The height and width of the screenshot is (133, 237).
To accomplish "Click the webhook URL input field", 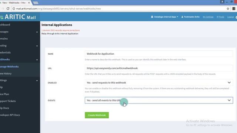I will click(x=159, y=68).
